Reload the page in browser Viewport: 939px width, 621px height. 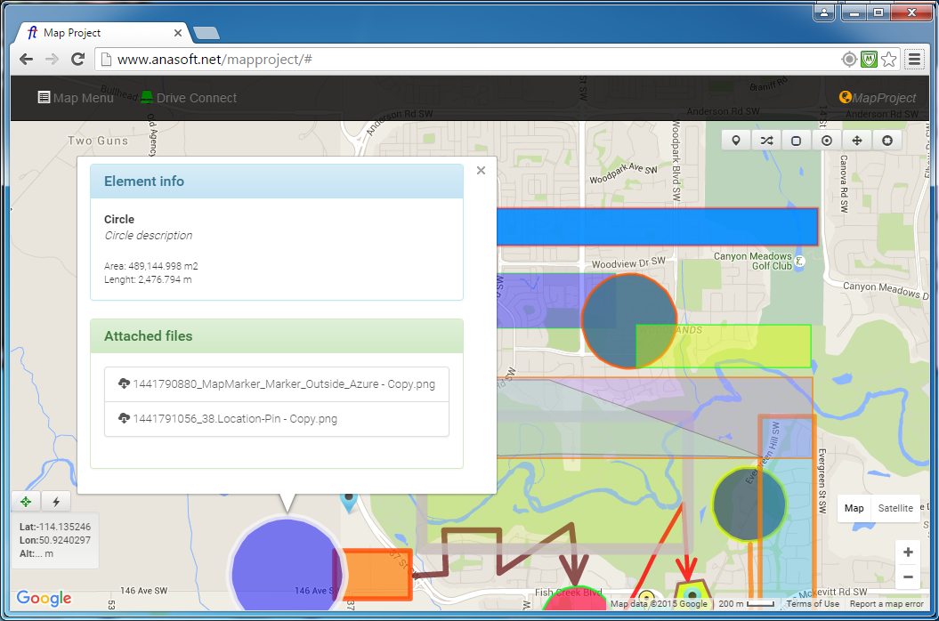click(x=77, y=59)
